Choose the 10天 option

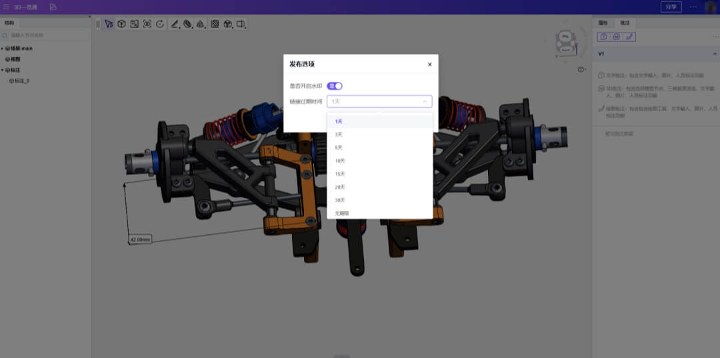pos(379,161)
